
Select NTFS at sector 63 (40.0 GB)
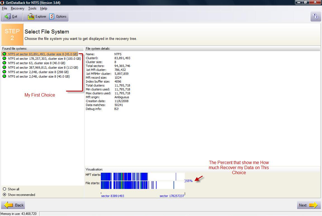tap(37, 63)
